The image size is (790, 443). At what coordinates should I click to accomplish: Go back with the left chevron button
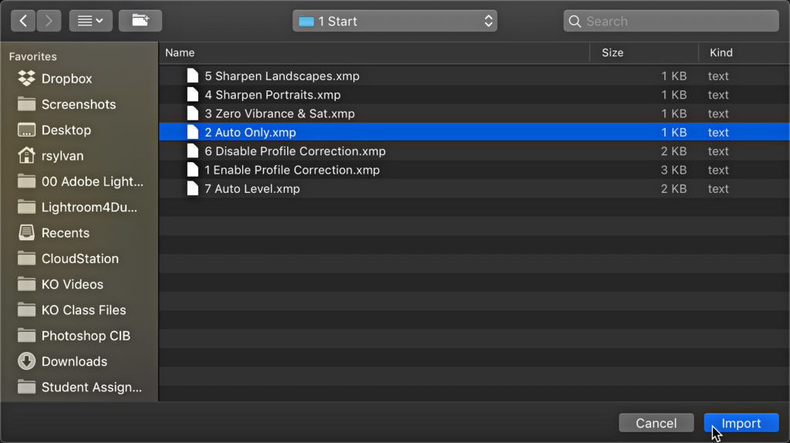pos(23,21)
